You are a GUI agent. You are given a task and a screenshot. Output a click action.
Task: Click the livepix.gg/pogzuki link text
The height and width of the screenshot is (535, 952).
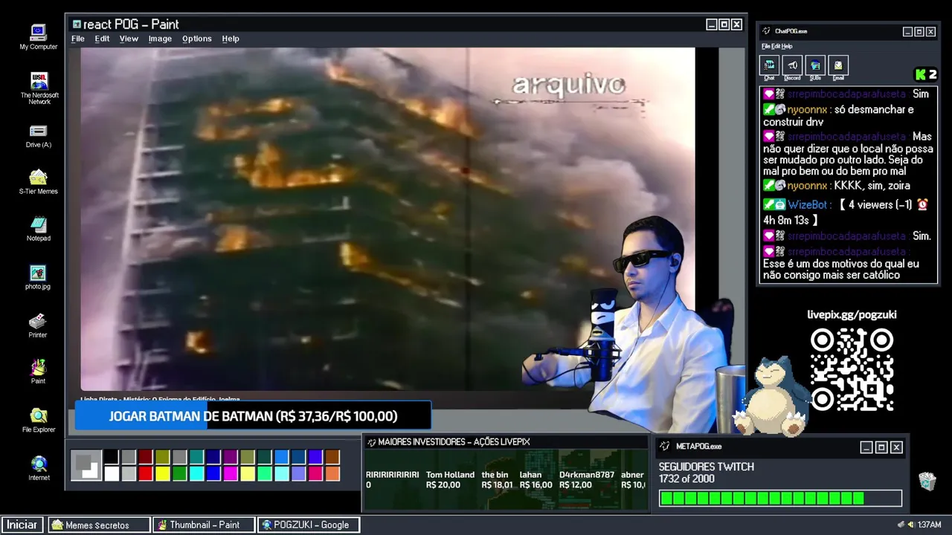pyautogui.click(x=852, y=315)
